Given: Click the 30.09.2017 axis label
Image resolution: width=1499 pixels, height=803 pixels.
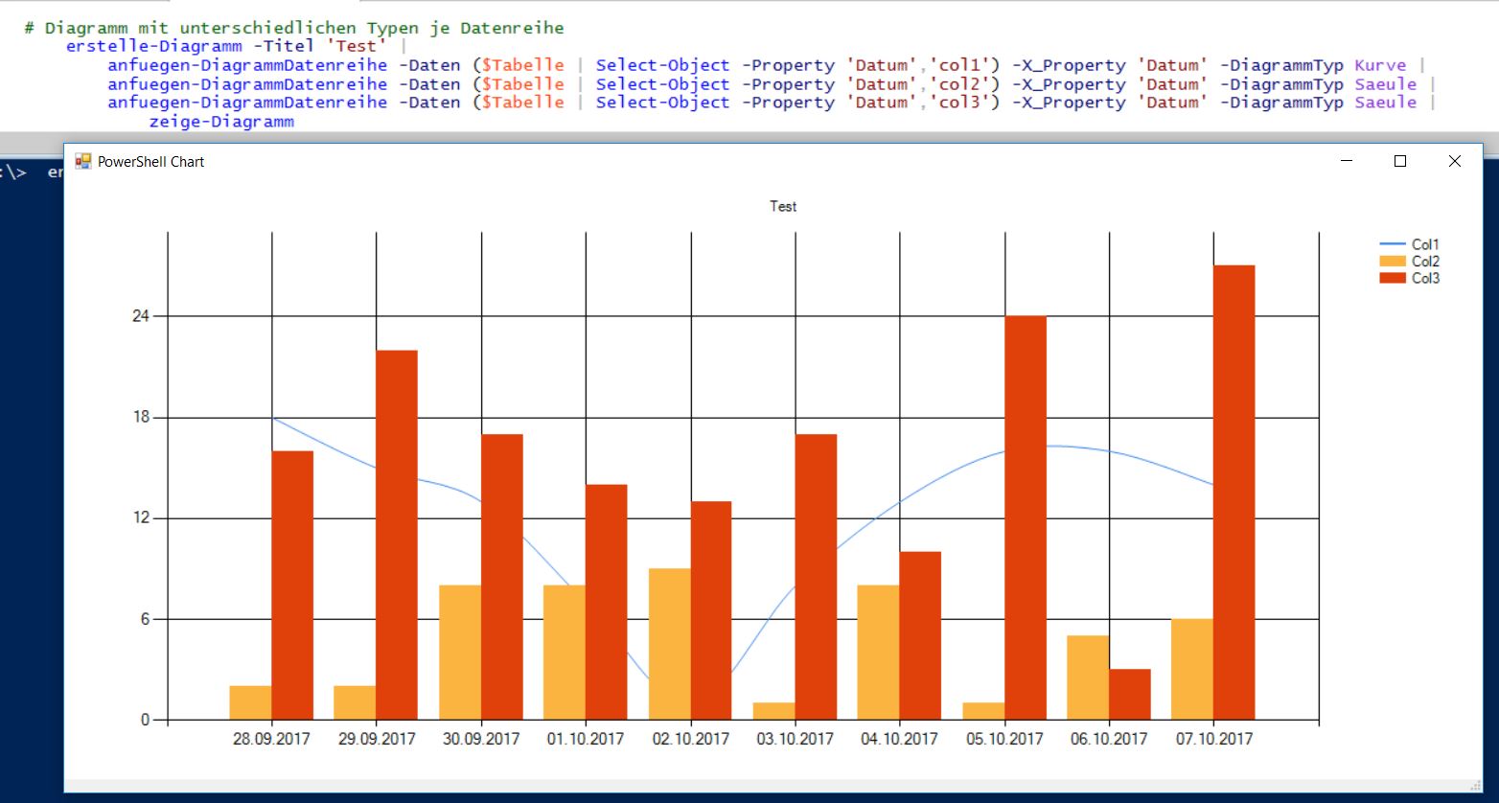Looking at the screenshot, I should click(481, 739).
